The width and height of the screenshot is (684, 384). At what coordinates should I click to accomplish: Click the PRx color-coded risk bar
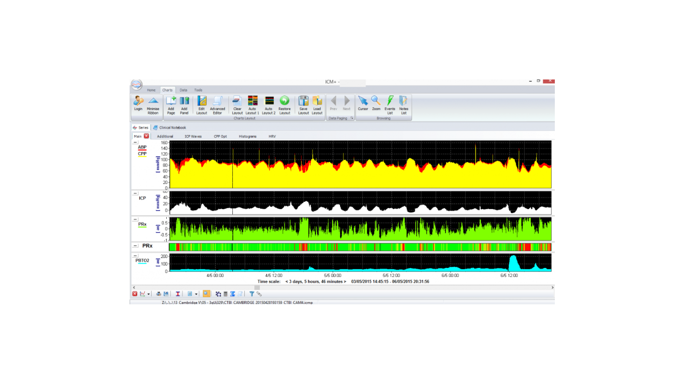(360, 246)
